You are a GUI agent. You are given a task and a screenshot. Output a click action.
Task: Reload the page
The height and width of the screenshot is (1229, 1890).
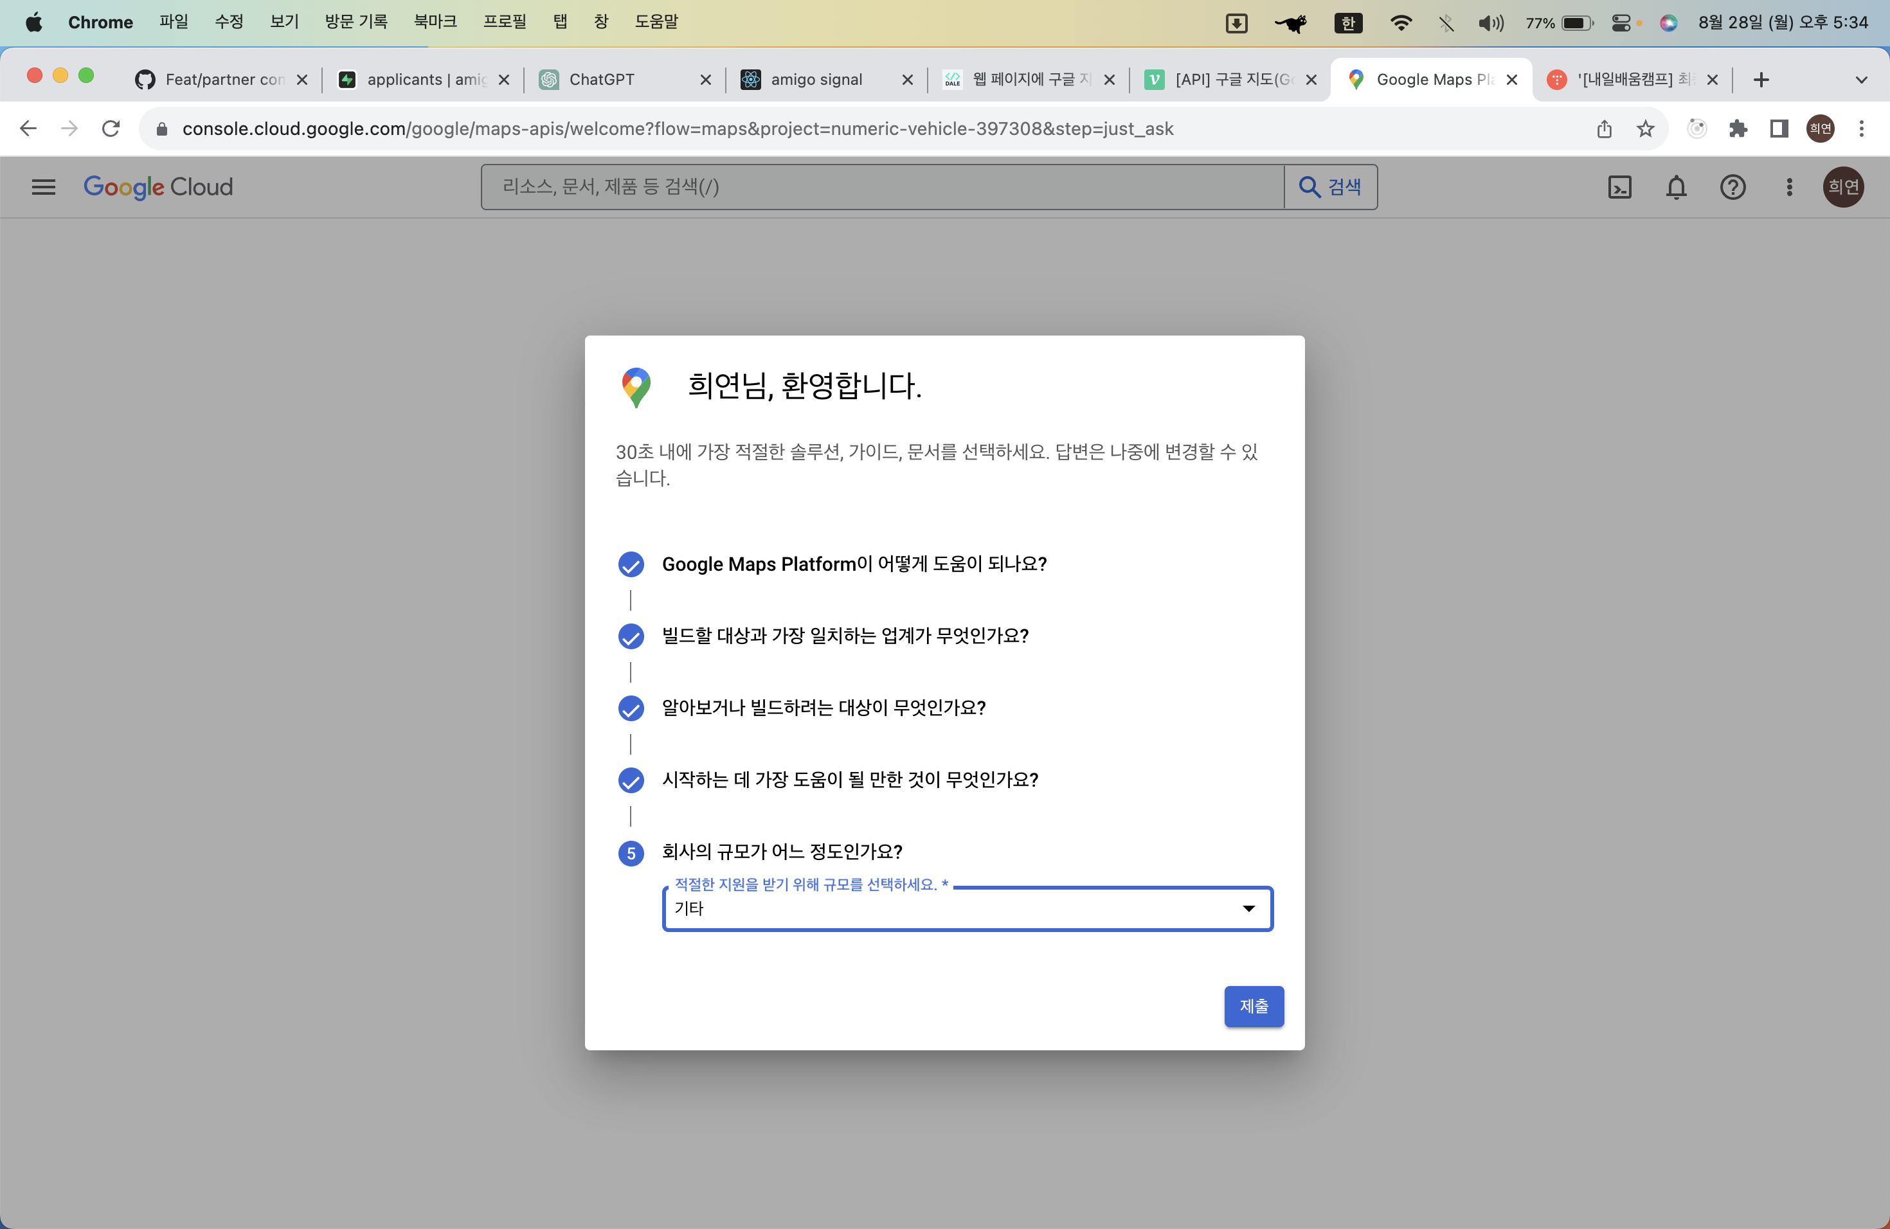[111, 129]
